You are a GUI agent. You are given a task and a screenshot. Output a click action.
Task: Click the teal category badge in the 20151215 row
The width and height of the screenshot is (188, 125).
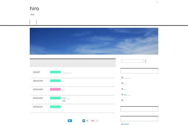pyautogui.click(x=55, y=107)
